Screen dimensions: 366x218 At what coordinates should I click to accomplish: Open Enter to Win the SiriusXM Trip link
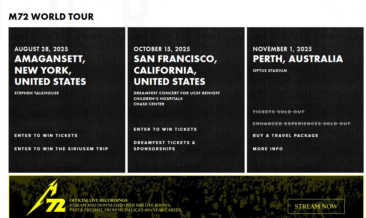(x=61, y=149)
